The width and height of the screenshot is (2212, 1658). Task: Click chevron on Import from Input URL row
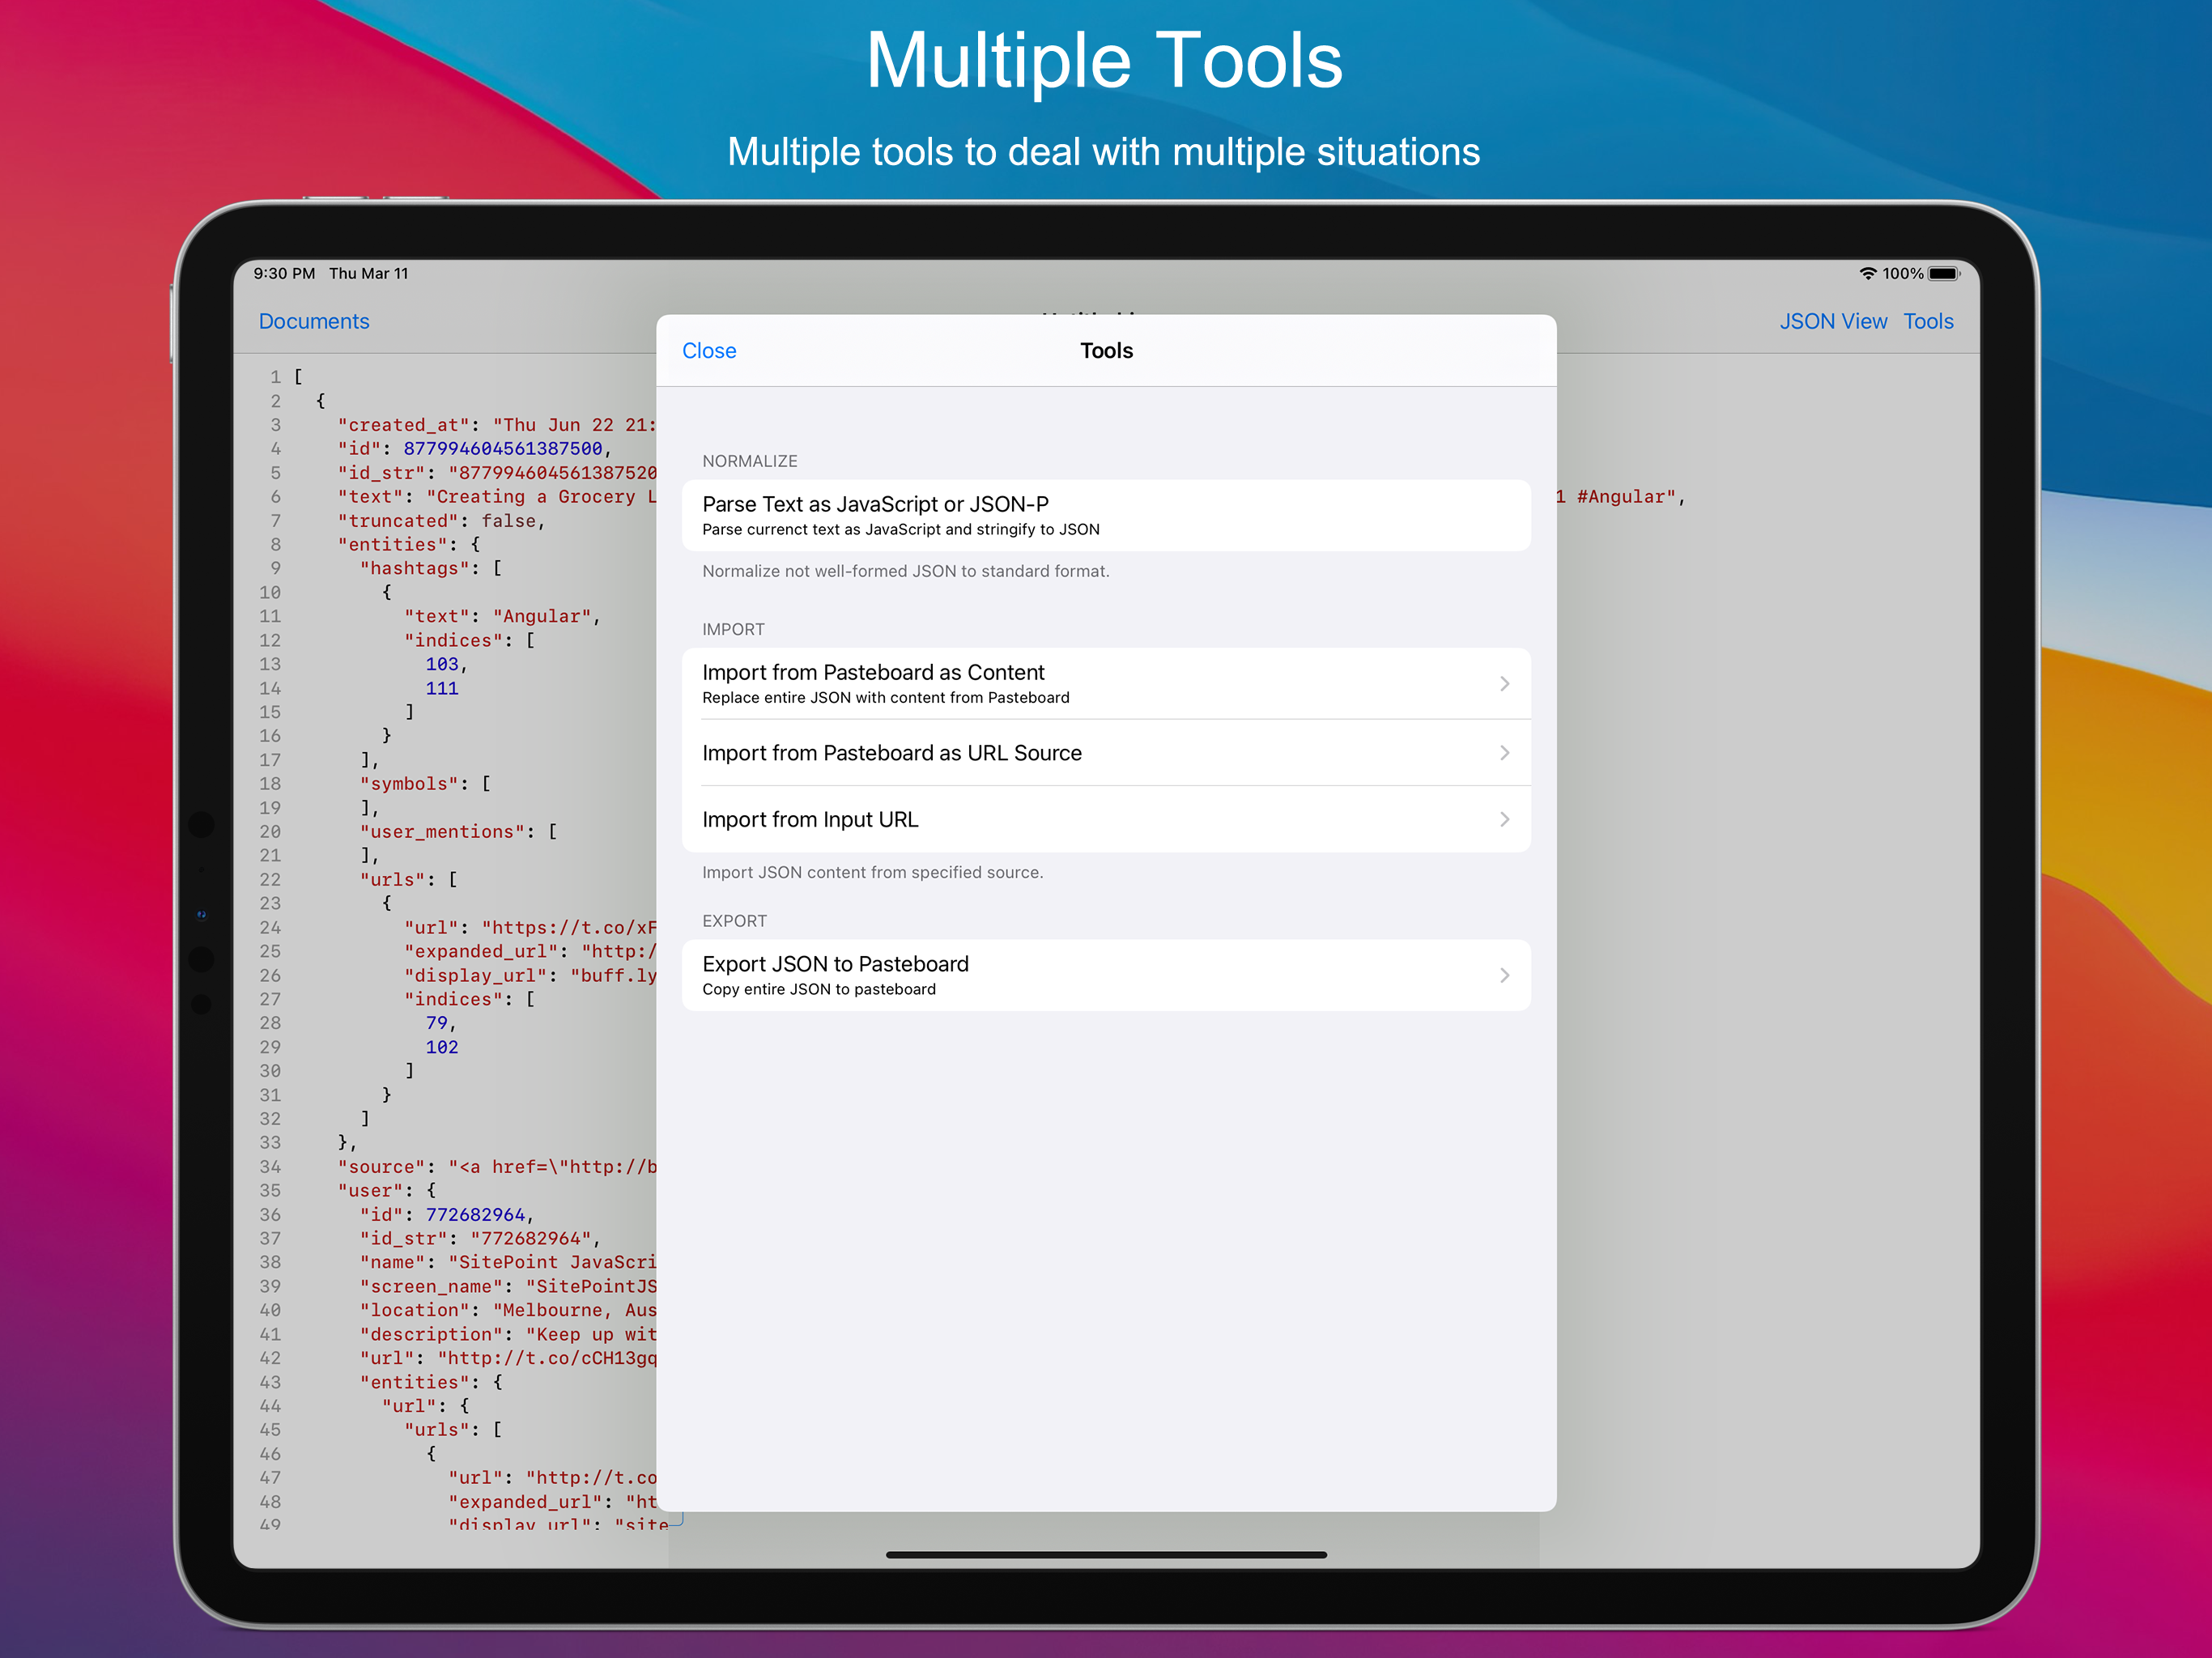(1504, 819)
